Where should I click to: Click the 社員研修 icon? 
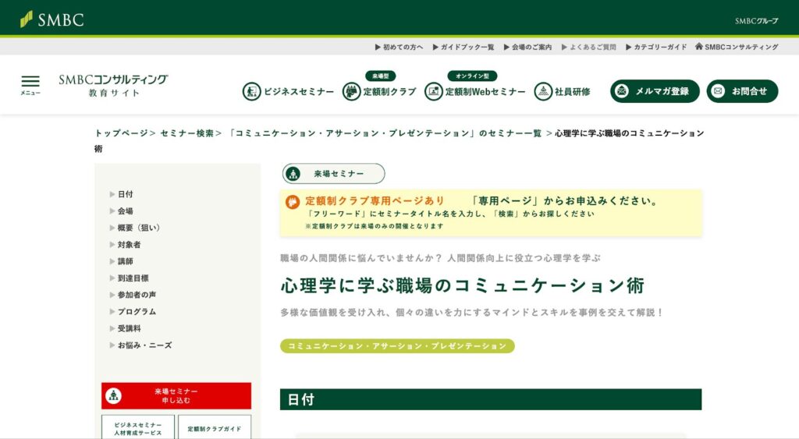pyautogui.click(x=543, y=91)
